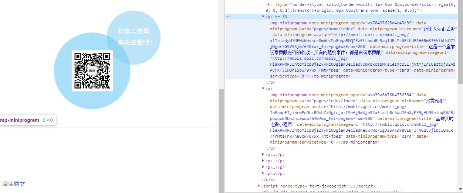Expand the second collapsed <p>…</p> node
The image size is (463, 193).
(x=263, y=161)
